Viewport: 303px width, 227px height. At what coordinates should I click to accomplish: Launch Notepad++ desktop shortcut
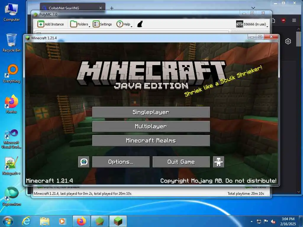click(12, 166)
